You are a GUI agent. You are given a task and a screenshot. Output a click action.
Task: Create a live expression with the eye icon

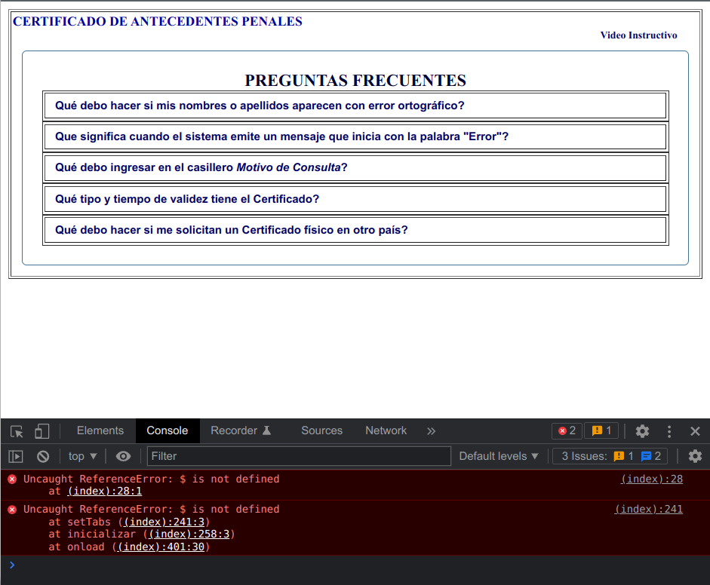(123, 456)
